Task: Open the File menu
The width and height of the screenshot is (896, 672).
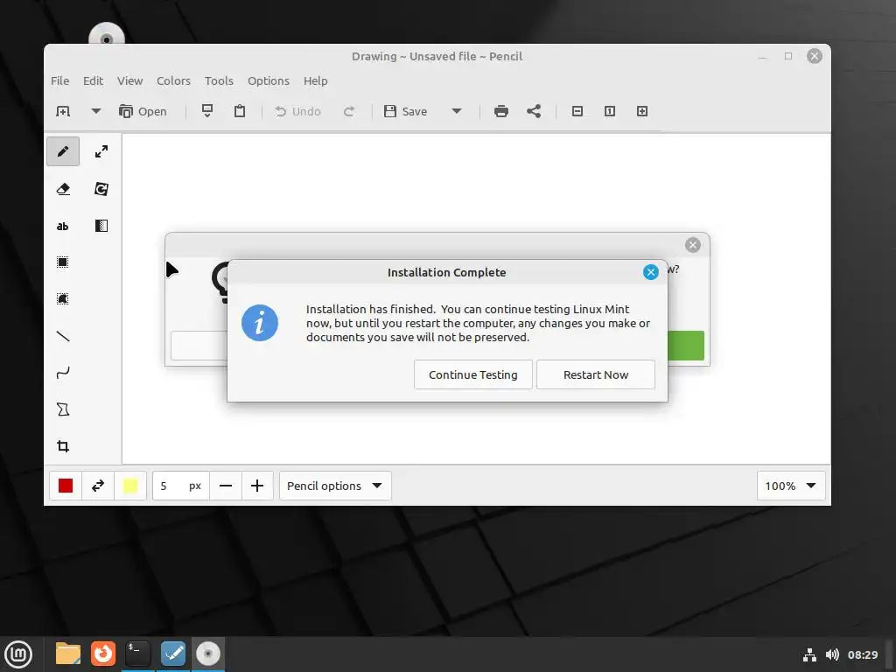Action: coord(60,80)
